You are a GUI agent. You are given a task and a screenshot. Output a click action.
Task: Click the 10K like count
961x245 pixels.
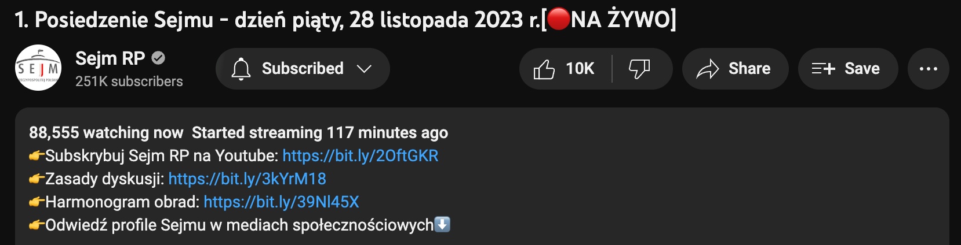click(x=580, y=69)
